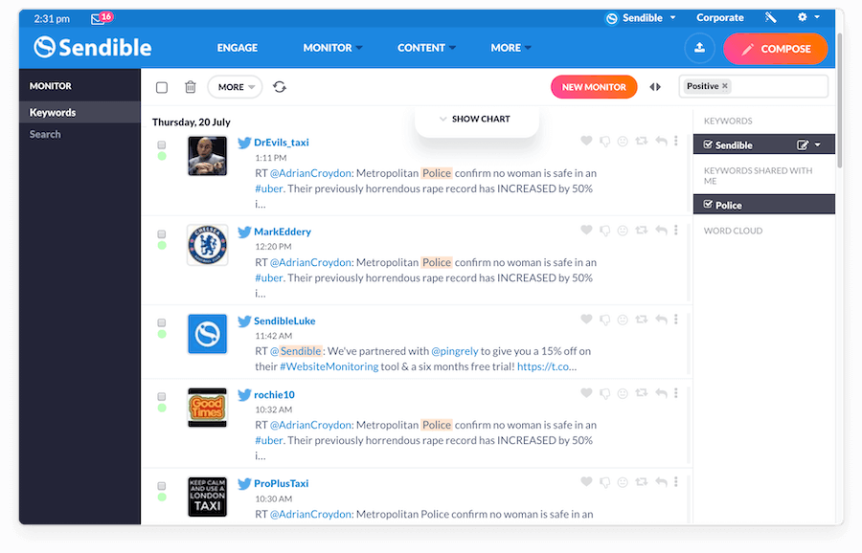Screen dimensions: 862x553
Task: Expand the More navigation menu
Action: [x=510, y=48]
